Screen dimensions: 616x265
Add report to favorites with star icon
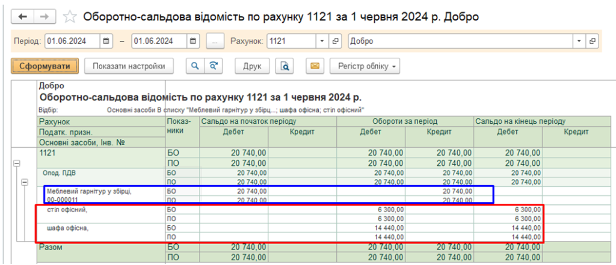70,17
